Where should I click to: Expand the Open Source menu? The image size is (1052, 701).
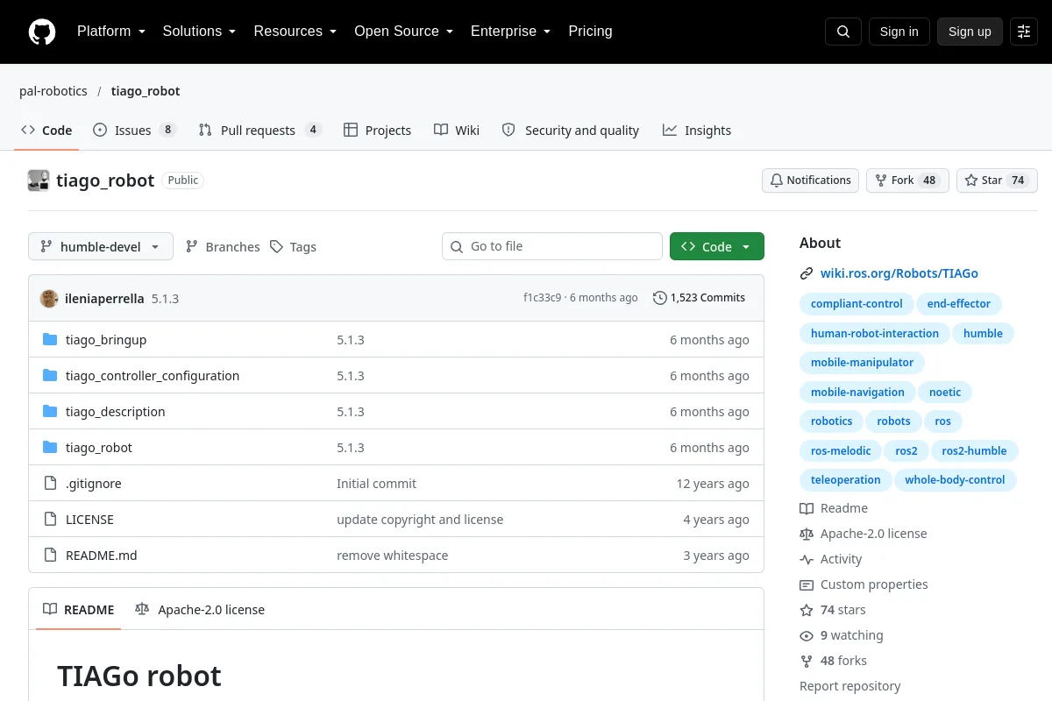click(403, 32)
